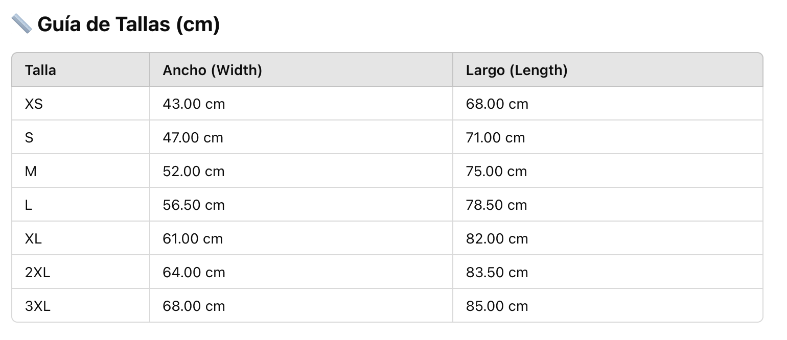Screen dimensions: 787x340
Task: Click the 75.00 cm length value
Action: [496, 171]
